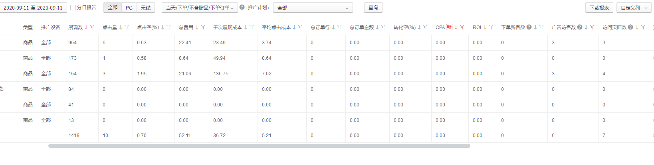The image size is (654, 165).
Task: Sort the 总费用 column
Action: pyautogui.click(x=197, y=27)
